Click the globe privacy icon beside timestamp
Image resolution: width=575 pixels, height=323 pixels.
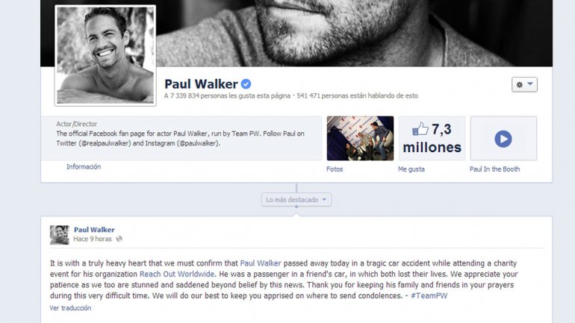pos(119,239)
